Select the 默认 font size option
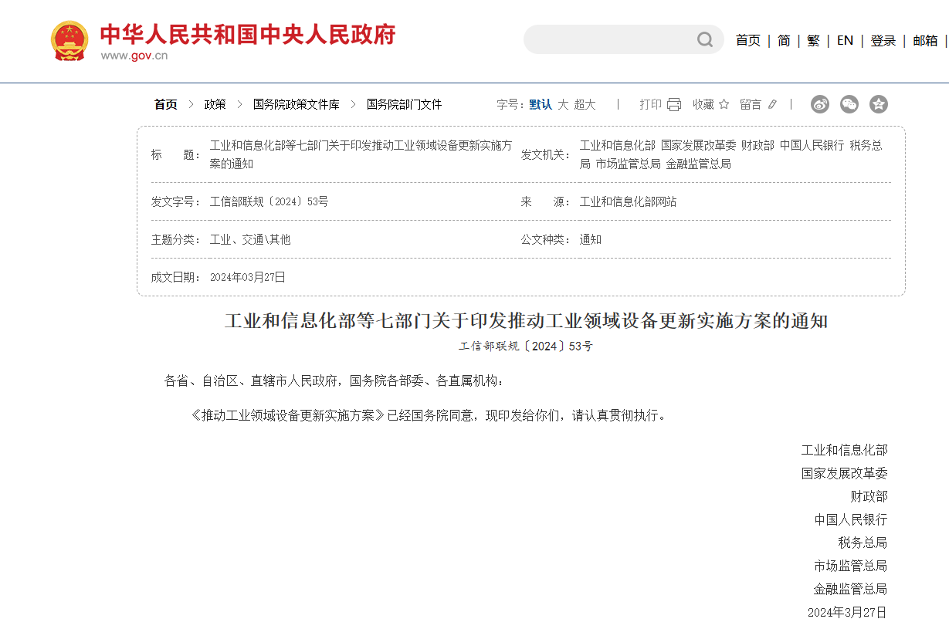This screenshot has height=629, width=949. pos(539,104)
